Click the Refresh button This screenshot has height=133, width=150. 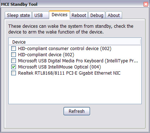point(77,111)
